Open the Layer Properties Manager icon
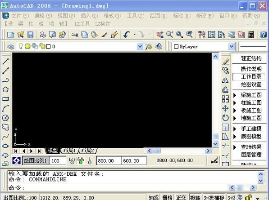This screenshot has height=200, width=269. point(11,46)
